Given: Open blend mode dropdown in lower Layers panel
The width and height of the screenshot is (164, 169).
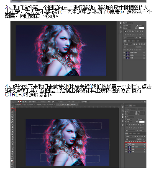Looking at the screenshot, I should (131, 139).
